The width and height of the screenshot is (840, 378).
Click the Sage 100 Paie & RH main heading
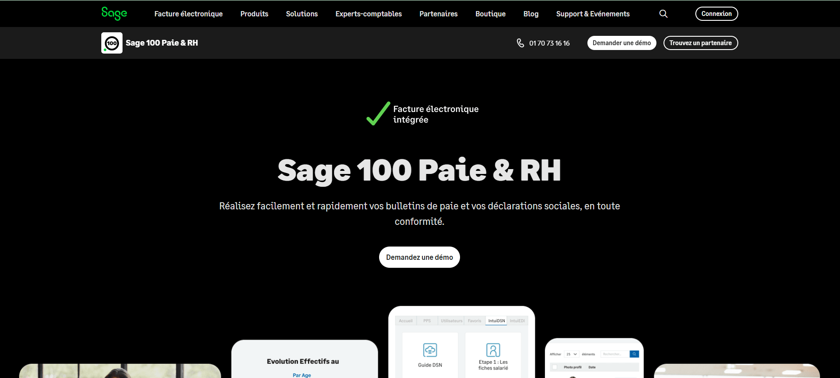pyautogui.click(x=419, y=170)
